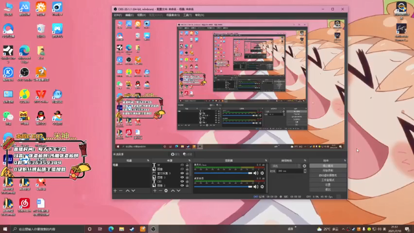Open the Kugou Music K desktop icon
Image resolution: width=414 pixels, height=233 pixels.
pos(8,74)
